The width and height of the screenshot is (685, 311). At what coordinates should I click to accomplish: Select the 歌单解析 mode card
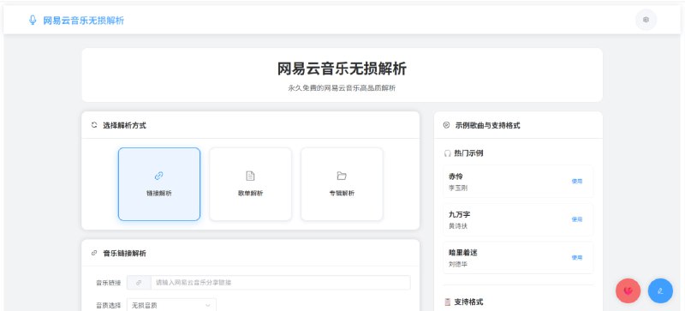[250, 184]
